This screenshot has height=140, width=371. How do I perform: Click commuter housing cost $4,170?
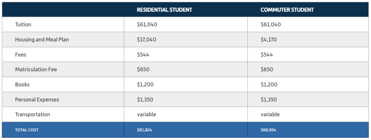click(269, 39)
